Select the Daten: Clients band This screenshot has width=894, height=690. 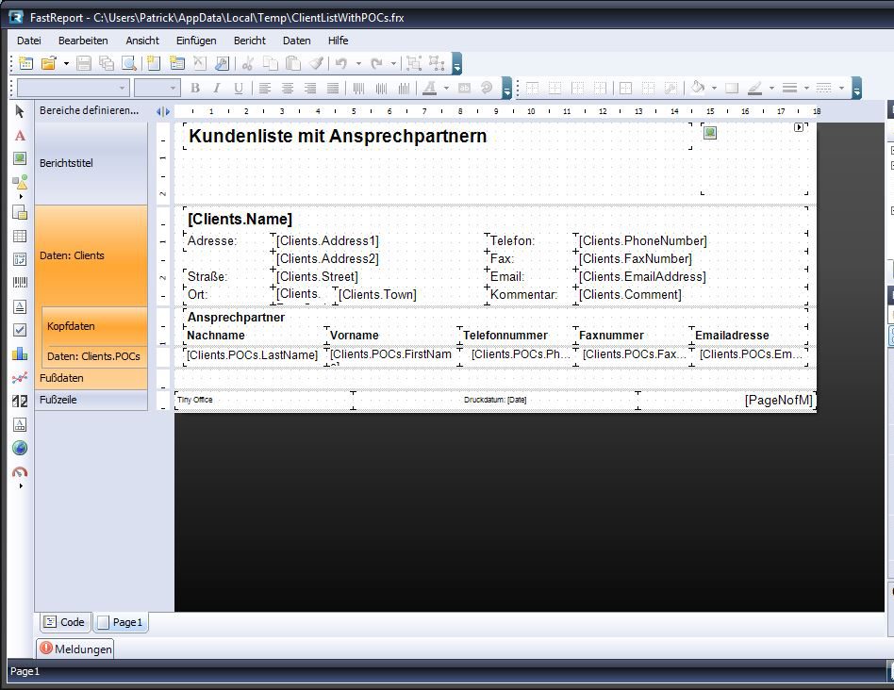pos(91,255)
